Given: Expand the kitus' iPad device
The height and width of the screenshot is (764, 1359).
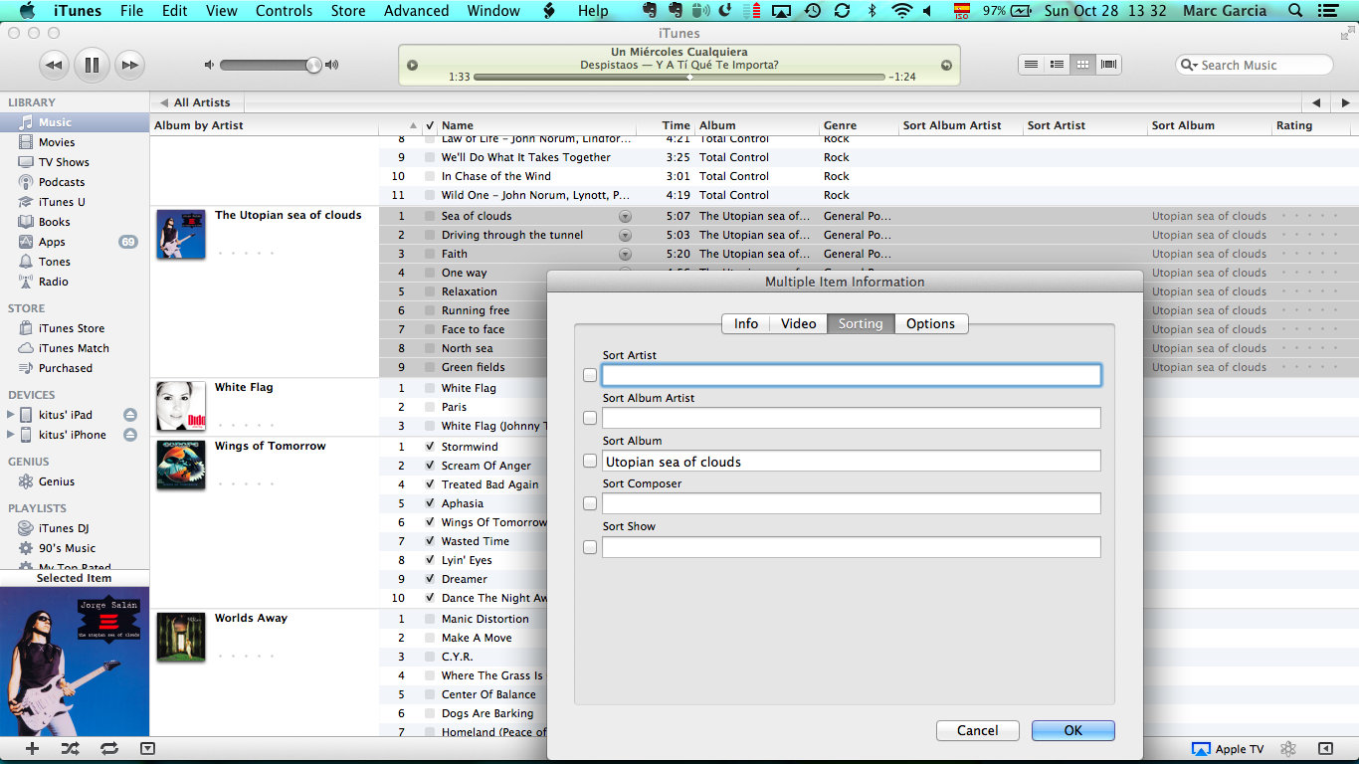Looking at the screenshot, I should [12, 415].
